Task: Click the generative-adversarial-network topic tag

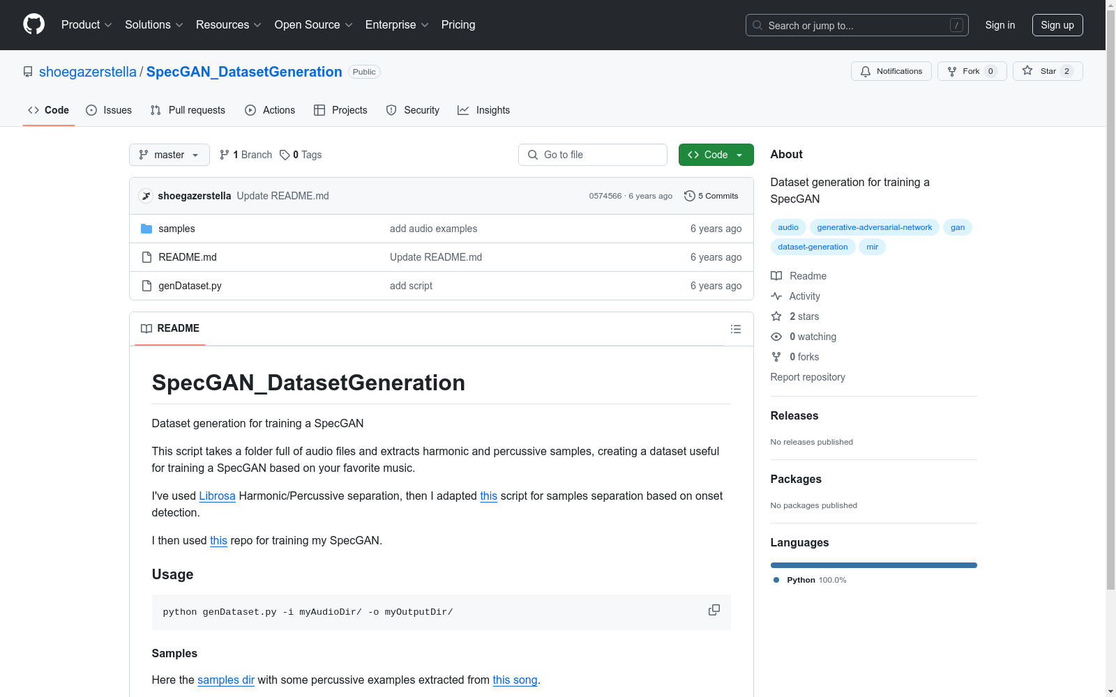Action: [875, 227]
